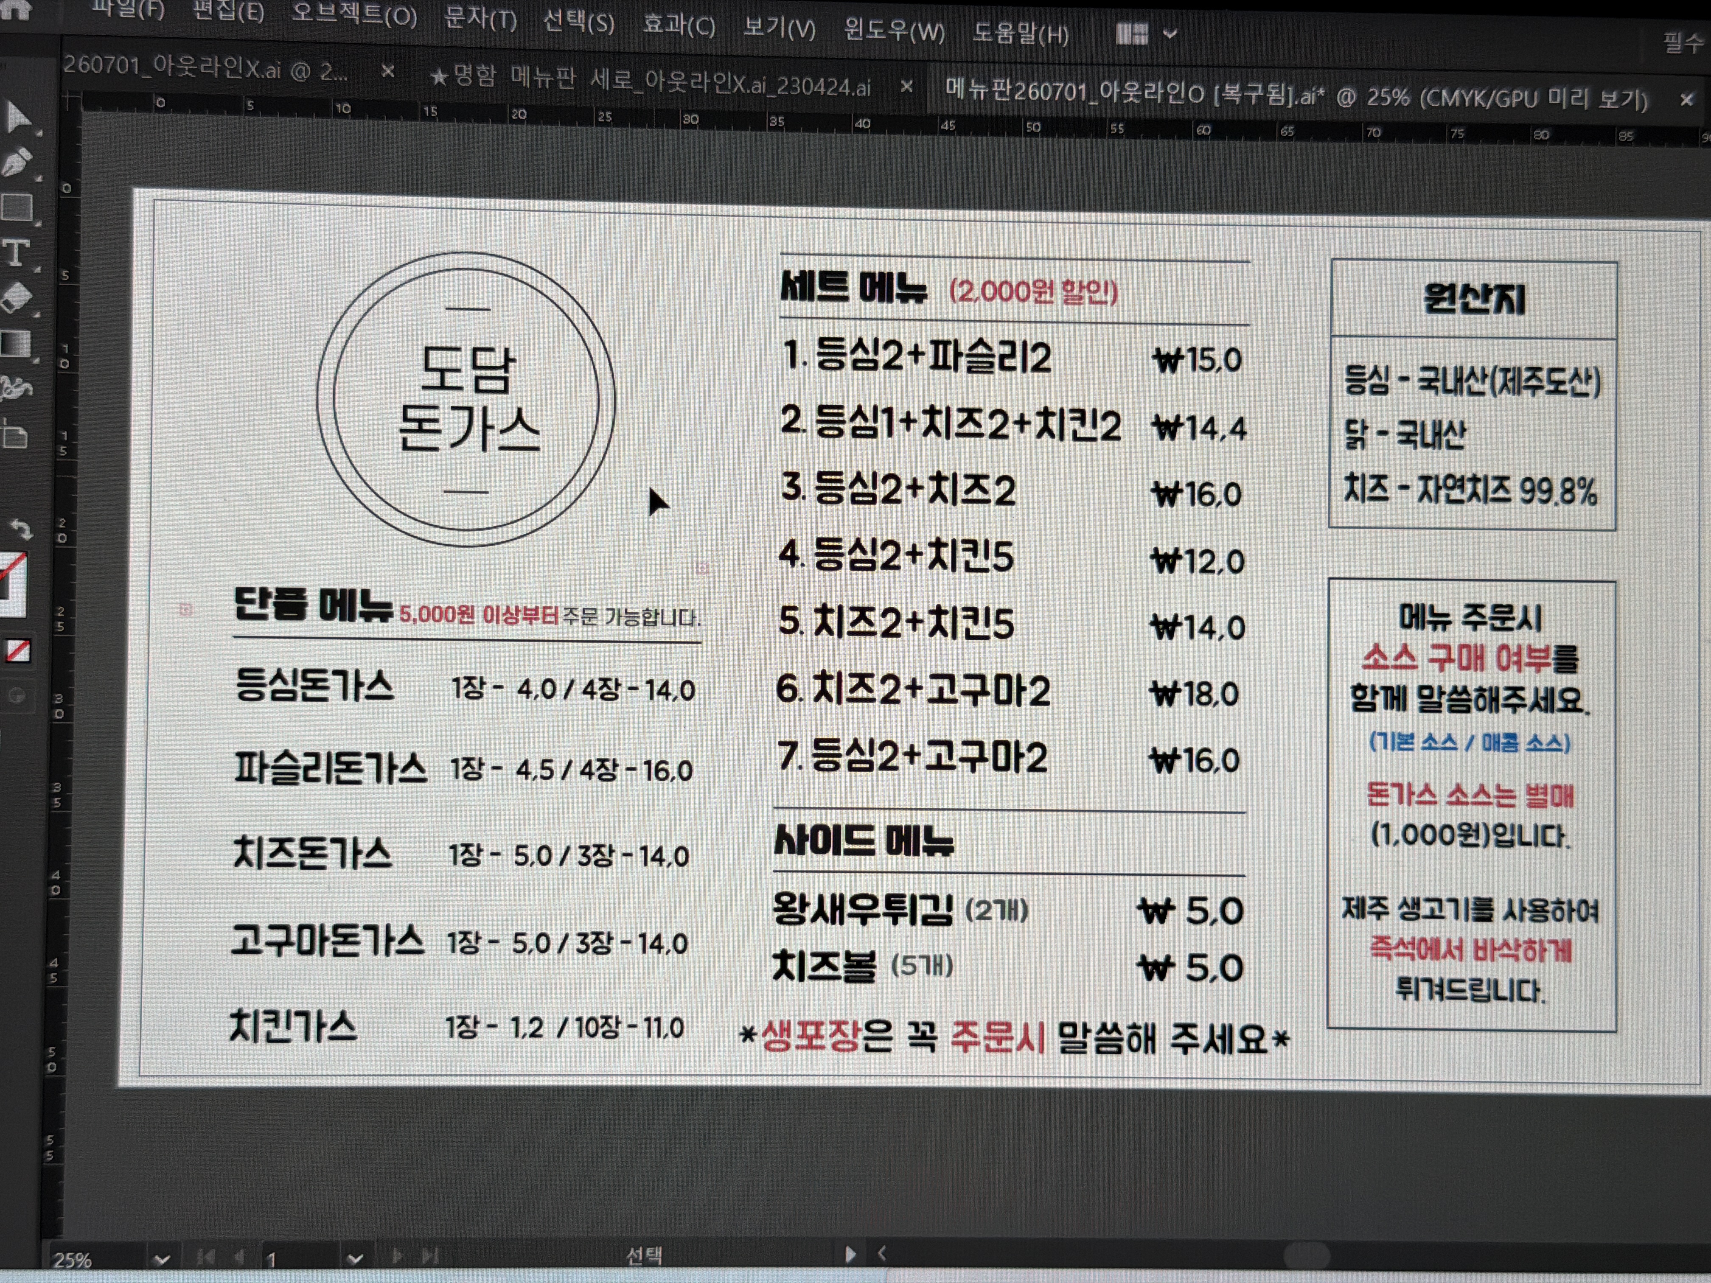Click the scroll-left arrow in the status bar
The width and height of the screenshot is (1711, 1283).
point(882,1253)
